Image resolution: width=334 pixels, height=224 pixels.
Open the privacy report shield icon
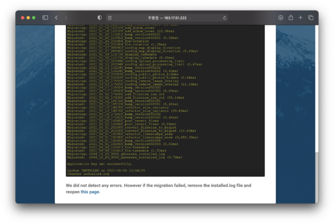[x=100, y=18]
